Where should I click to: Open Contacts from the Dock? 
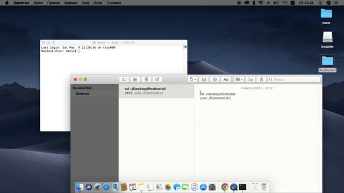[x=124, y=187]
